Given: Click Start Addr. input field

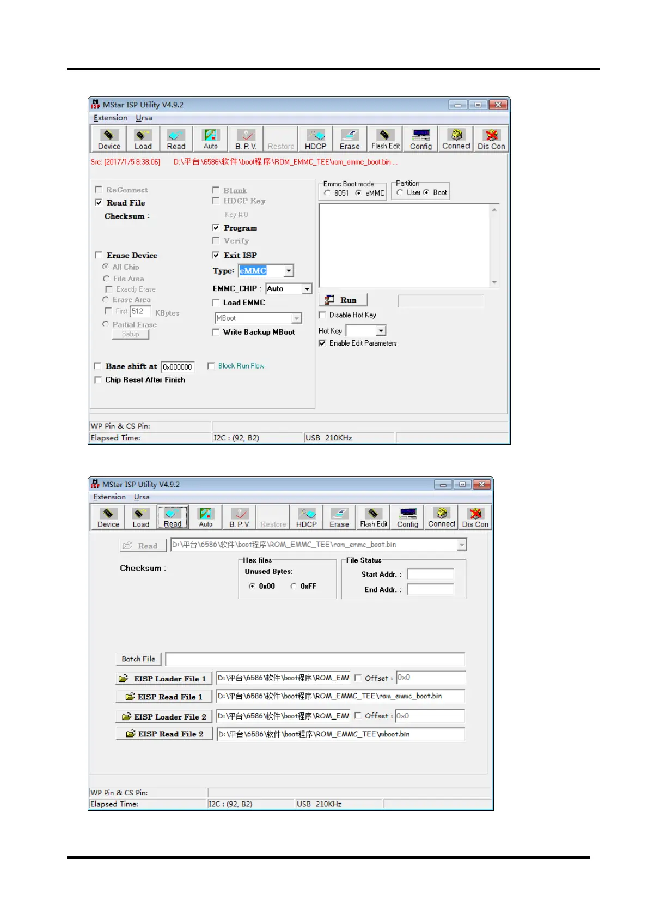Looking at the screenshot, I should point(430,574).
